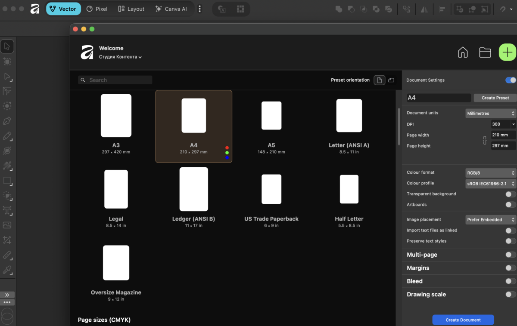
Task: Open the DPI dropdown arrow
Action: (x=513, y=124)
